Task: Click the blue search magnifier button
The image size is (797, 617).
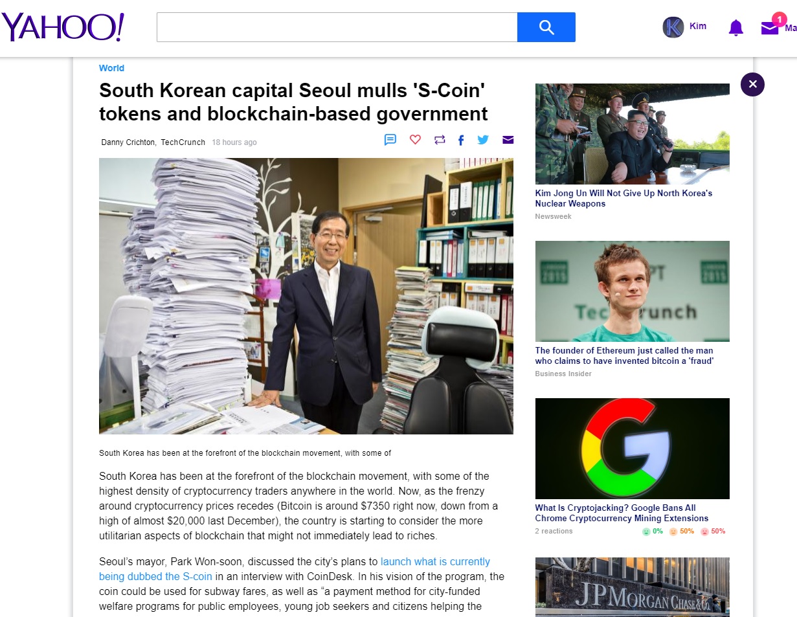Action: (546, 27)
